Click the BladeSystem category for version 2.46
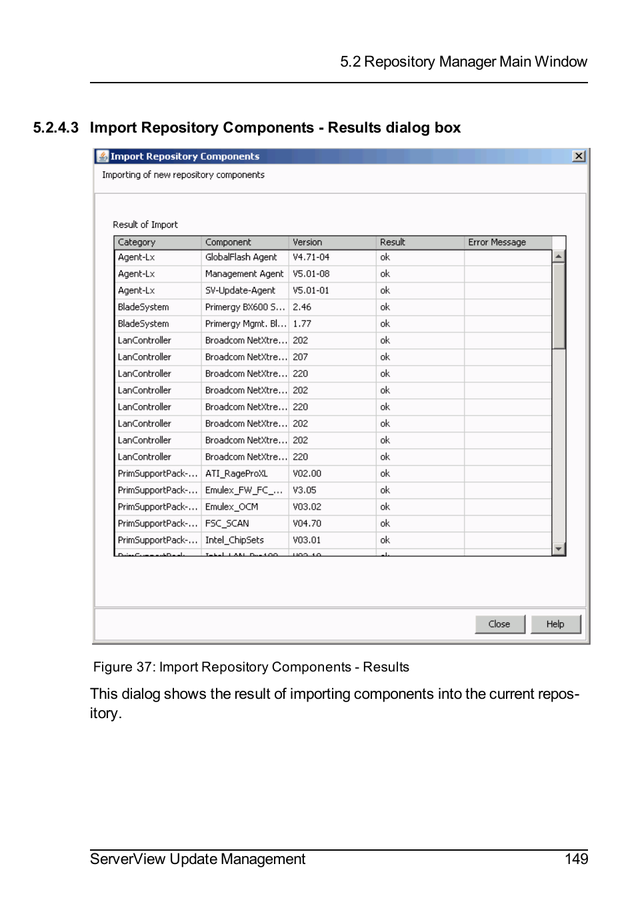The image size is (636, 902). [x=158, y=307]
